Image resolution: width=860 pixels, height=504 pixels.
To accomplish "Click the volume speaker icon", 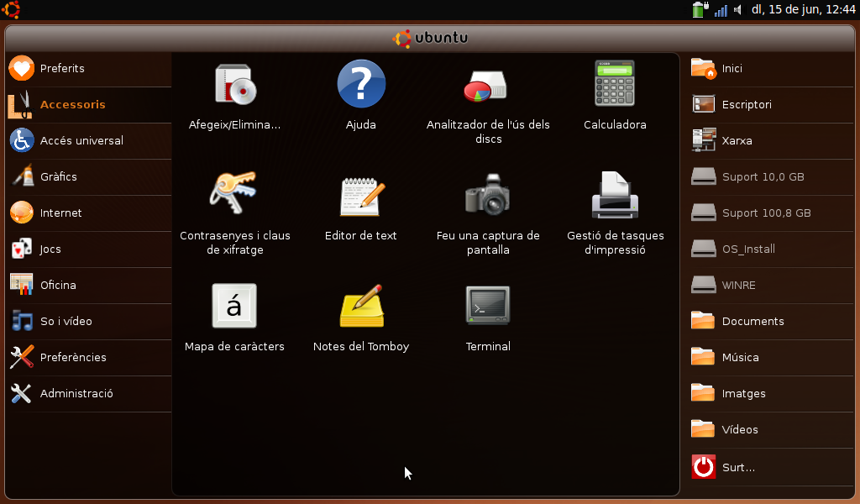I will click(x=738, y=10).
